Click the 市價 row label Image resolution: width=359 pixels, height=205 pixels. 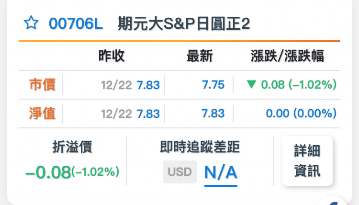[42, 84]
